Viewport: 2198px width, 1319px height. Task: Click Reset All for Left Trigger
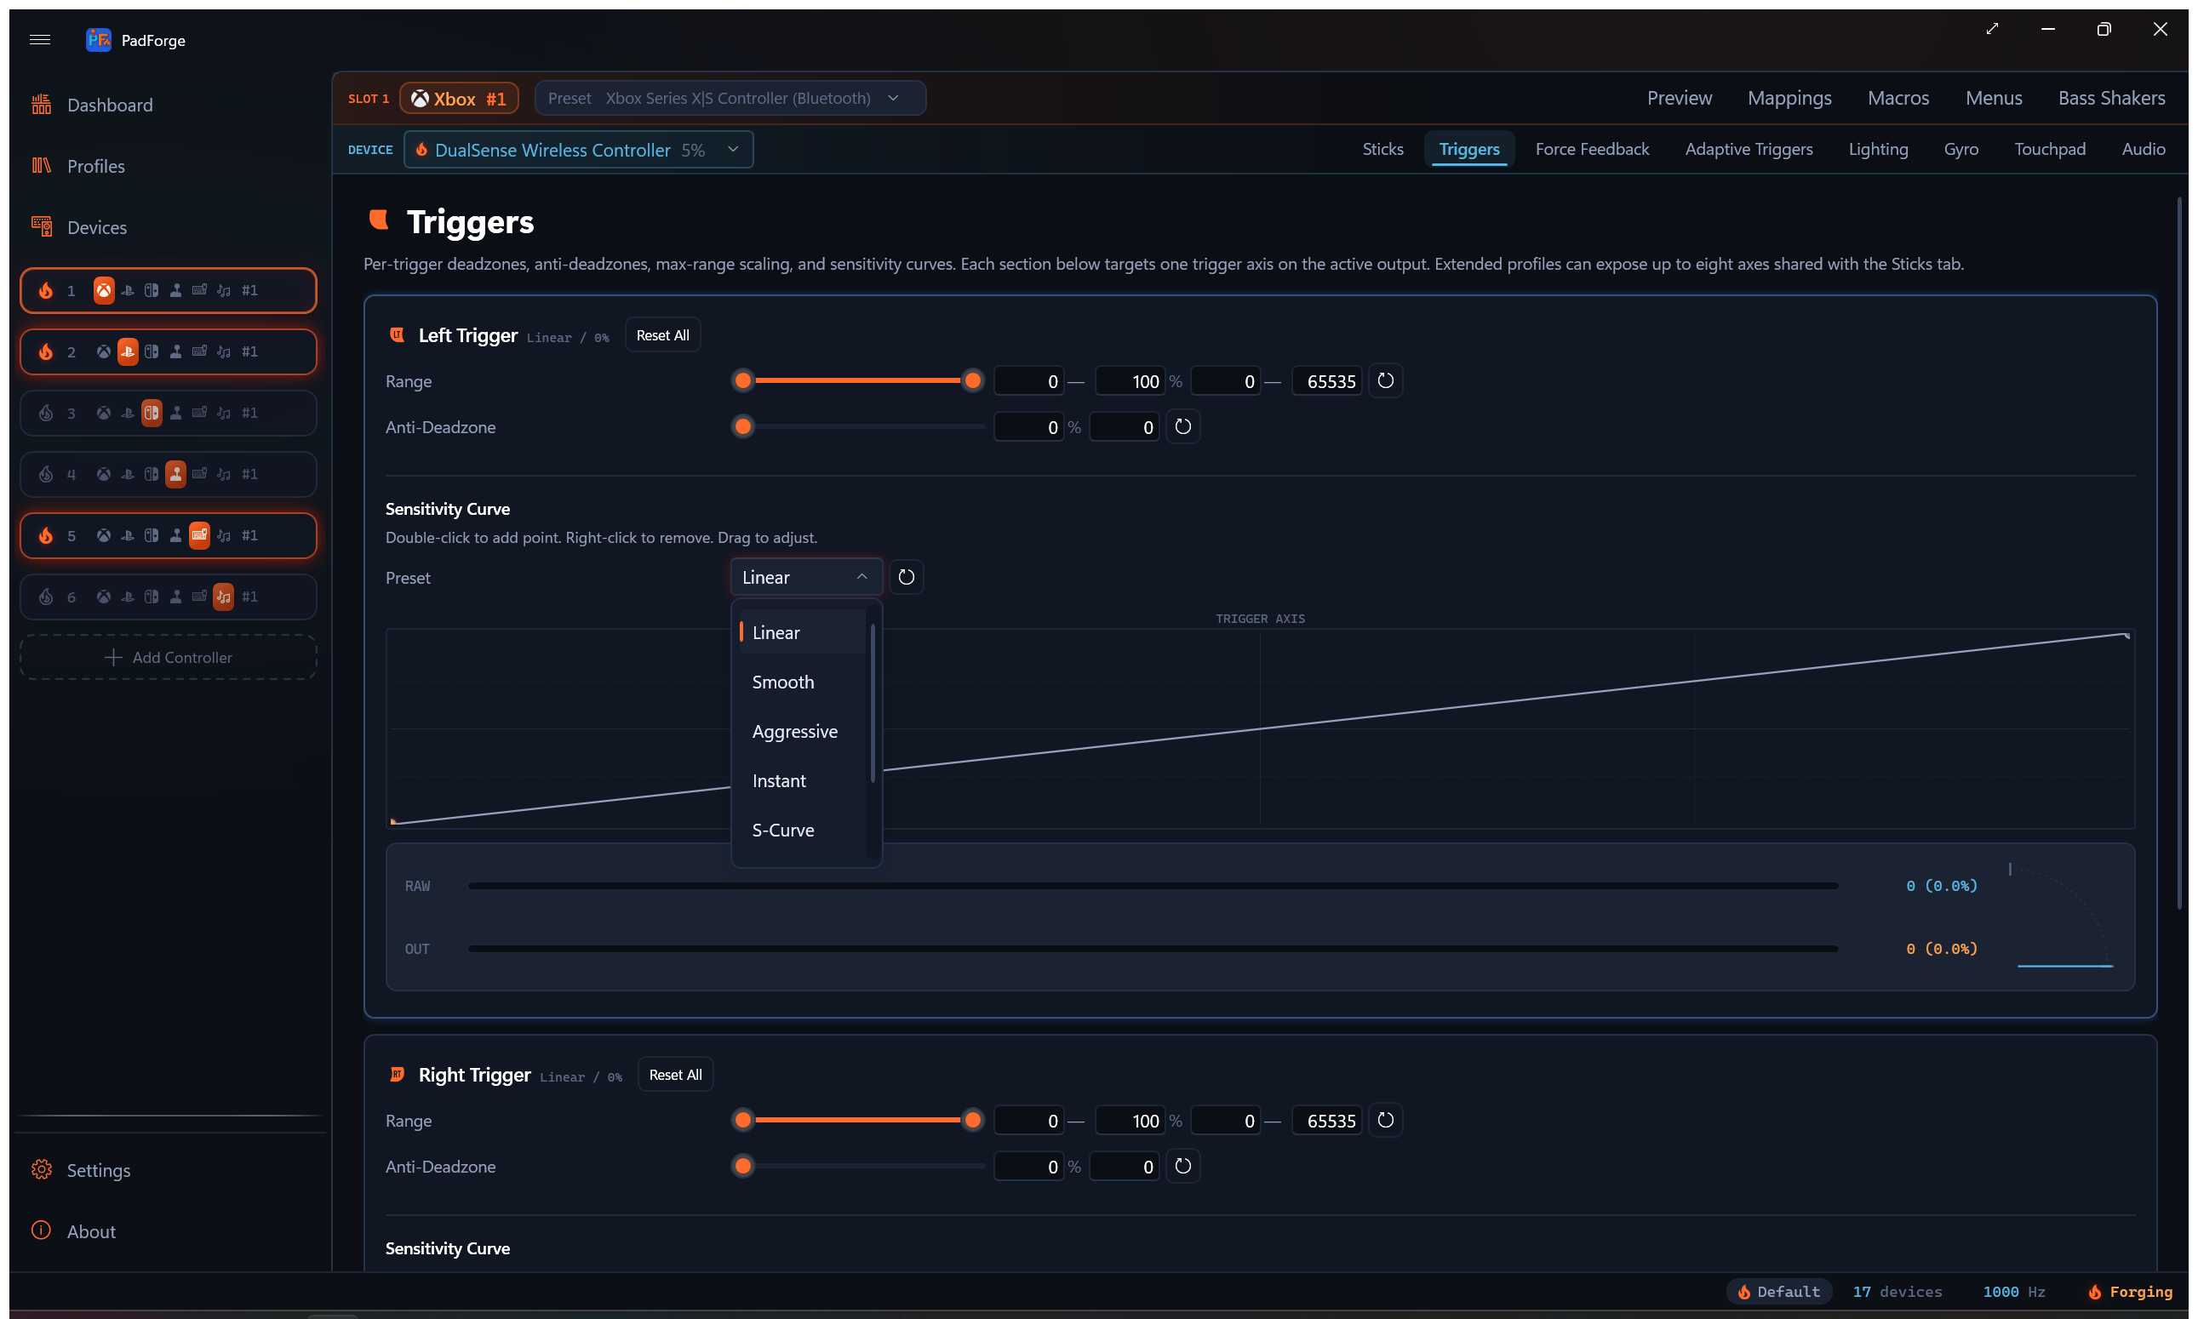click(x=662, y=335)
